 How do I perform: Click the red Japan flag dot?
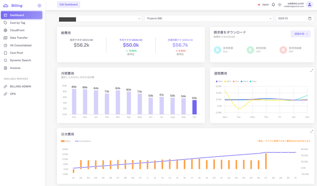click(259, 5)
